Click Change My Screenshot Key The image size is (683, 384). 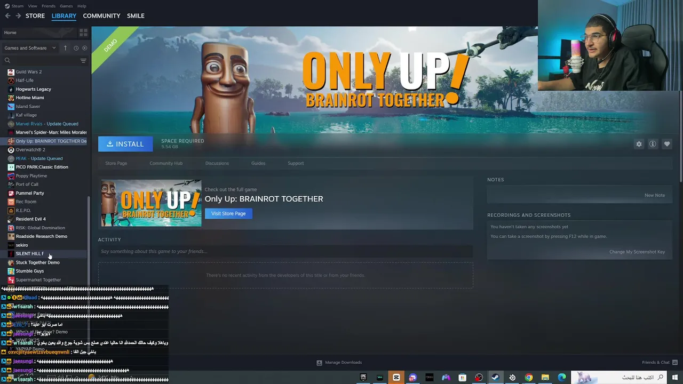point(637,252)
